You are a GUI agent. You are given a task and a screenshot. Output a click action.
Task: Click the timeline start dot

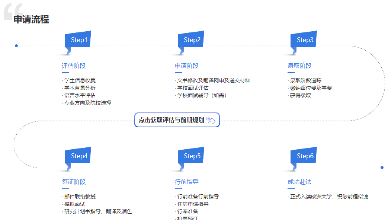tap(16, 46)
